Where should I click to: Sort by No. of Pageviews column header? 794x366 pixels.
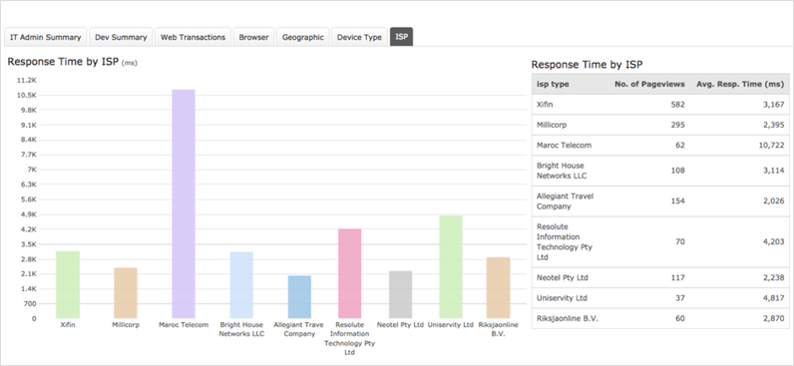coord(649,84)
